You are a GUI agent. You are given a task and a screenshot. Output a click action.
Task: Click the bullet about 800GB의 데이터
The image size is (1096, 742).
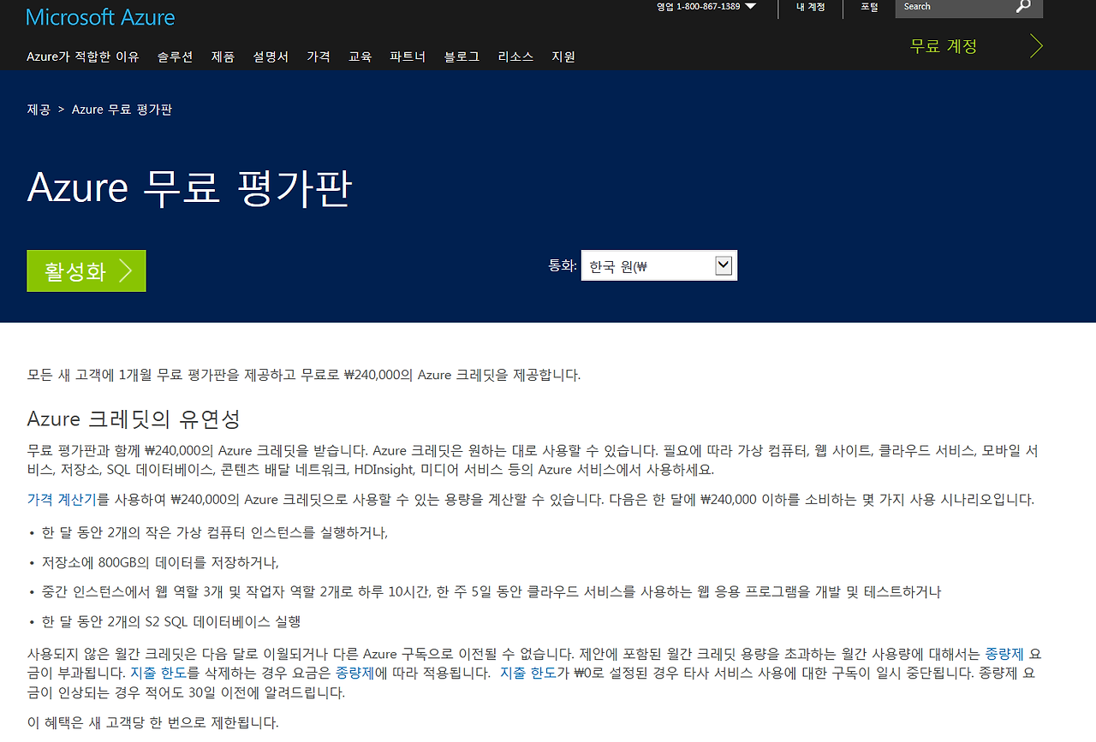[x=160, y=562]
